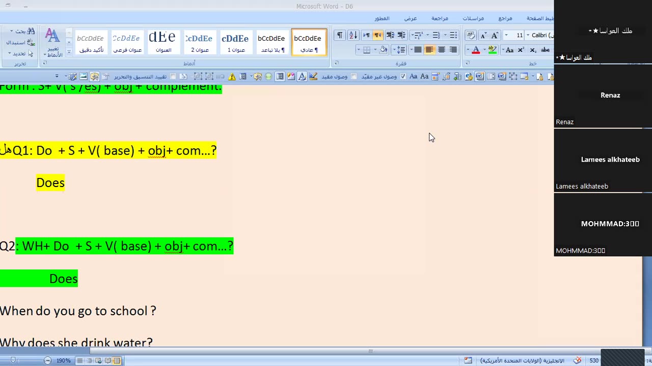Click spelling check status icon in status bar
This screenshot has height=366, width=652.
(577, 360)
